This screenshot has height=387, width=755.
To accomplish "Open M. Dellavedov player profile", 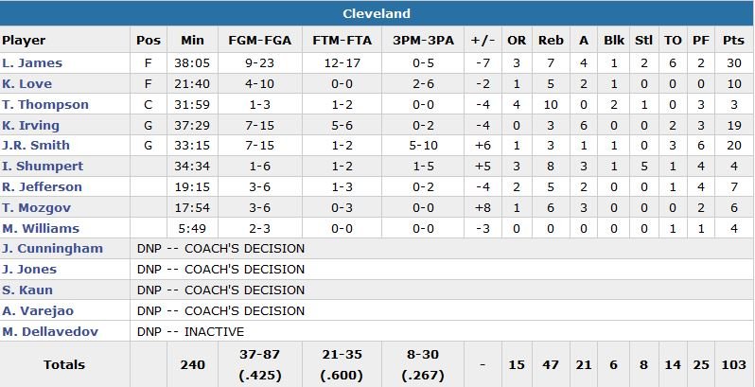I will [48, 332].
